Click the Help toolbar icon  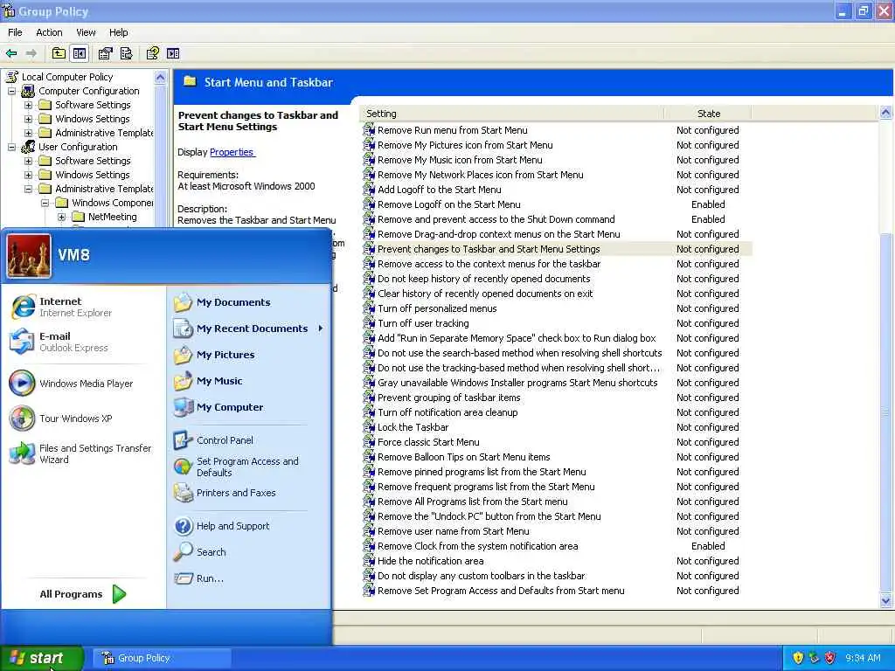click(x=152, y=53)
